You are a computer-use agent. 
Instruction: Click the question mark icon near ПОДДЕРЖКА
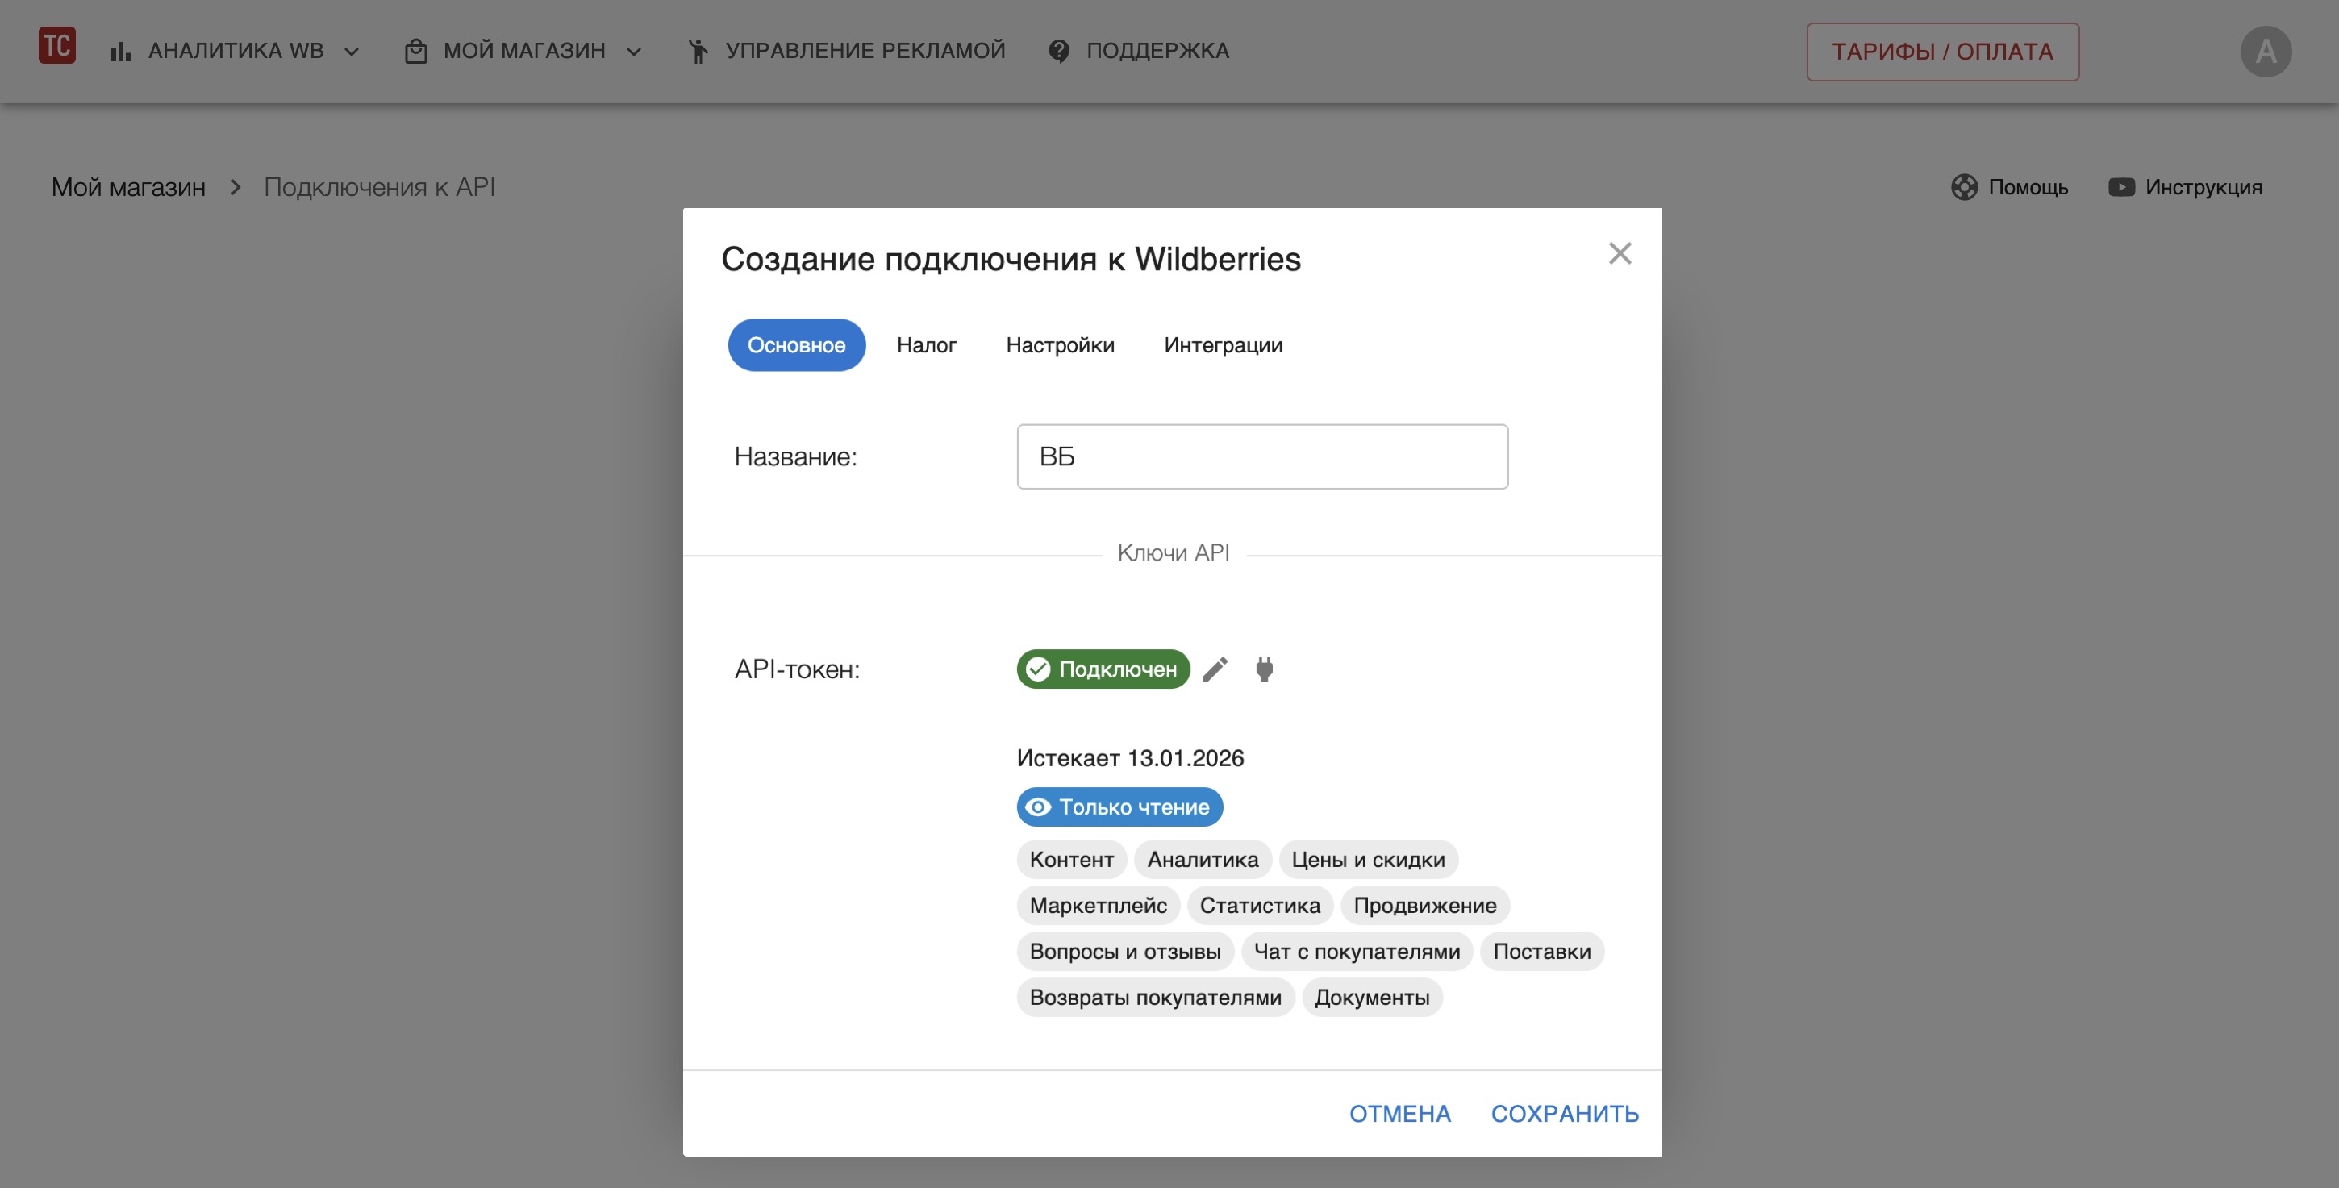1059,50
